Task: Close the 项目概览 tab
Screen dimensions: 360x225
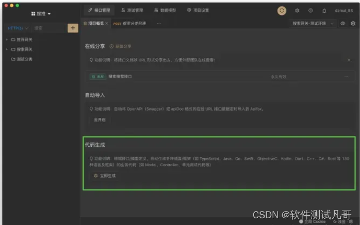Action: [106, 24]
